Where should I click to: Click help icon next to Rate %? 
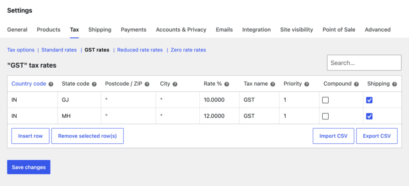[x=227, y=84]
